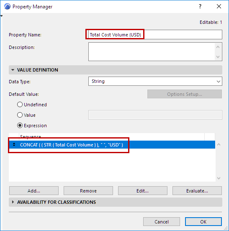Click the Evaluate... button
Image resolution: width=229 pixels, height=231 pixels.
[x=197, y=191]
